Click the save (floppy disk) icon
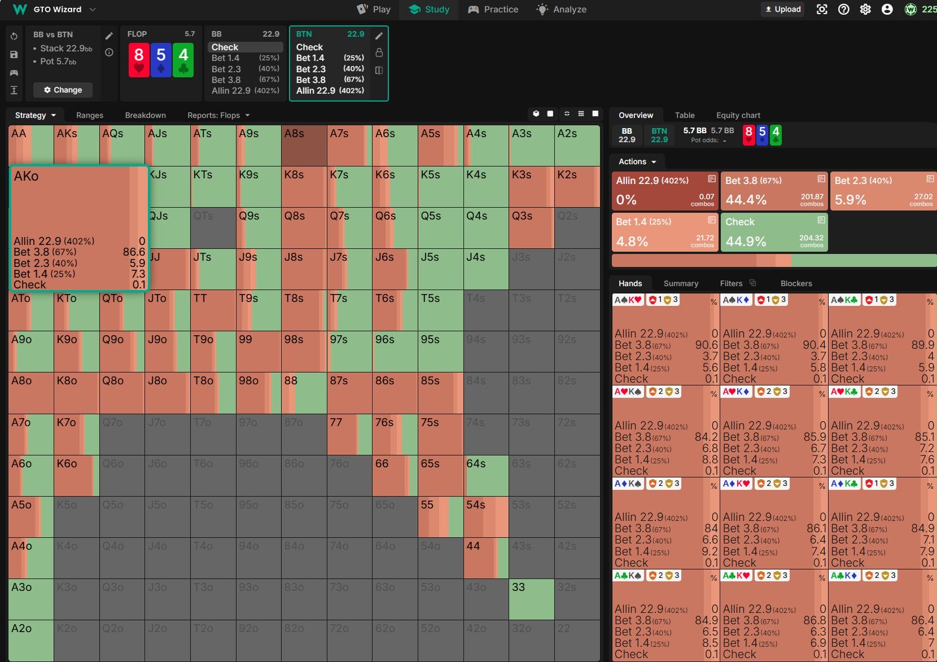Screen dimensions: 937x662 point(14,55)
